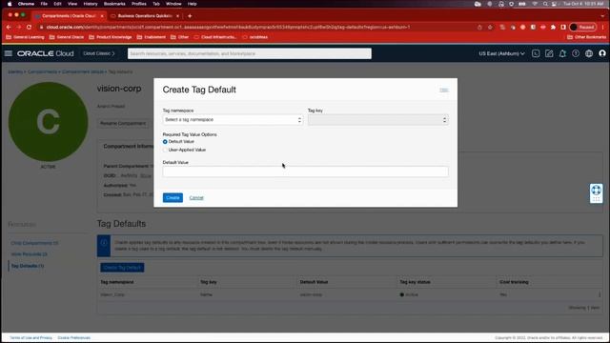Screen dimensions: 610x343
Task: Open the Chrome File menu
Action: 44,4
